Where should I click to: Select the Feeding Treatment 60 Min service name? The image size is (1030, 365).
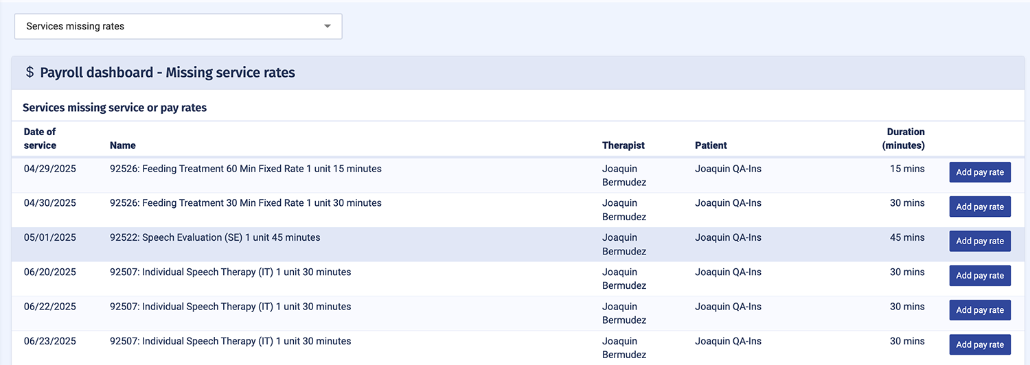pos(245,169)
